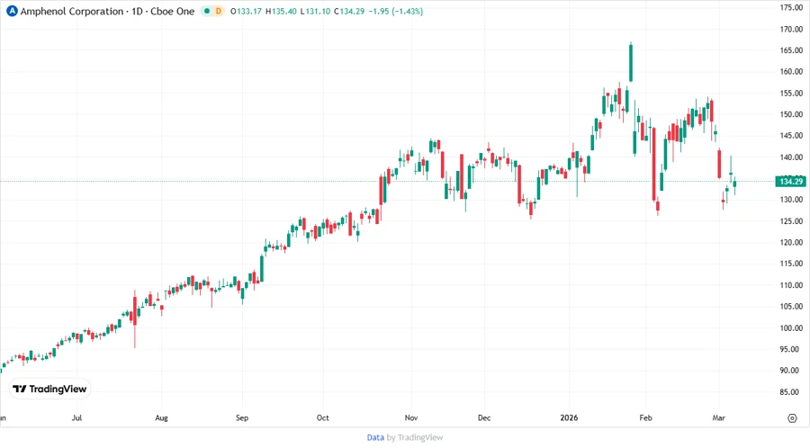This screenshot has height=448, width=810.
Task: Click the Oct label on time axis
Action: [x=322, y=417]
